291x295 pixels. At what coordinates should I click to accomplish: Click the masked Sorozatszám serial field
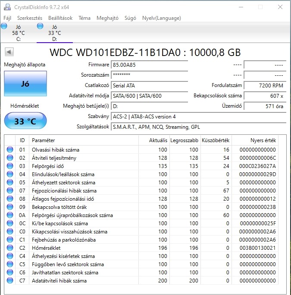[x=150, y=75]
